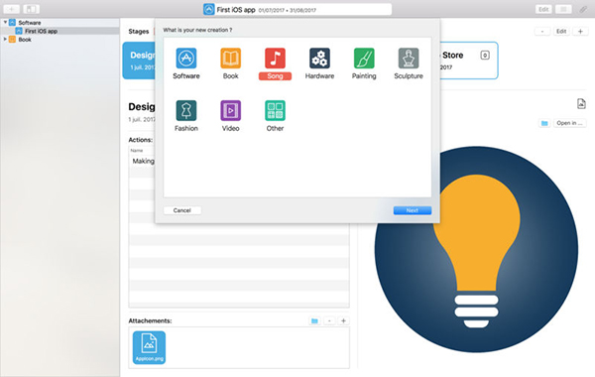Choose the Painting creation type icon
The height and width of the screenshot is (377, 595).
coord(364,59)
